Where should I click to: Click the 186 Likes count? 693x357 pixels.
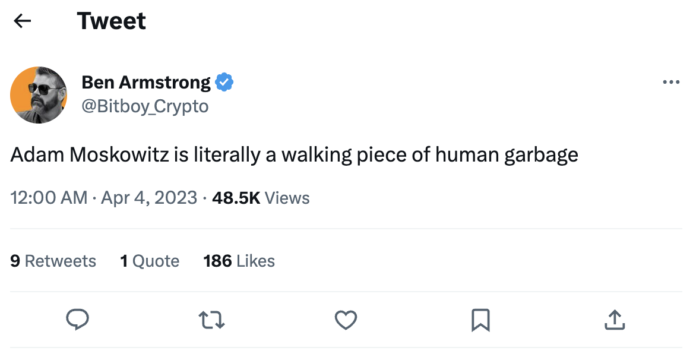(x=239, y=260)
